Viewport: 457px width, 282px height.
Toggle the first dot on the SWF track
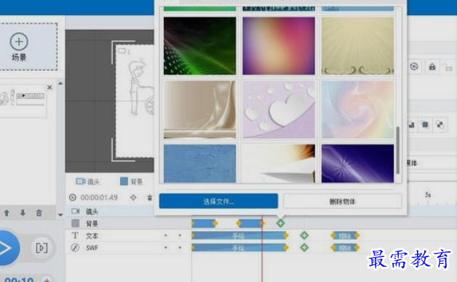pyautogui.click(x=165, y=248)
